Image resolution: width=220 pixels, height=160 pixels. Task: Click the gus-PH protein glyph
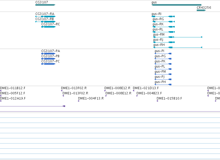[163, 85]
